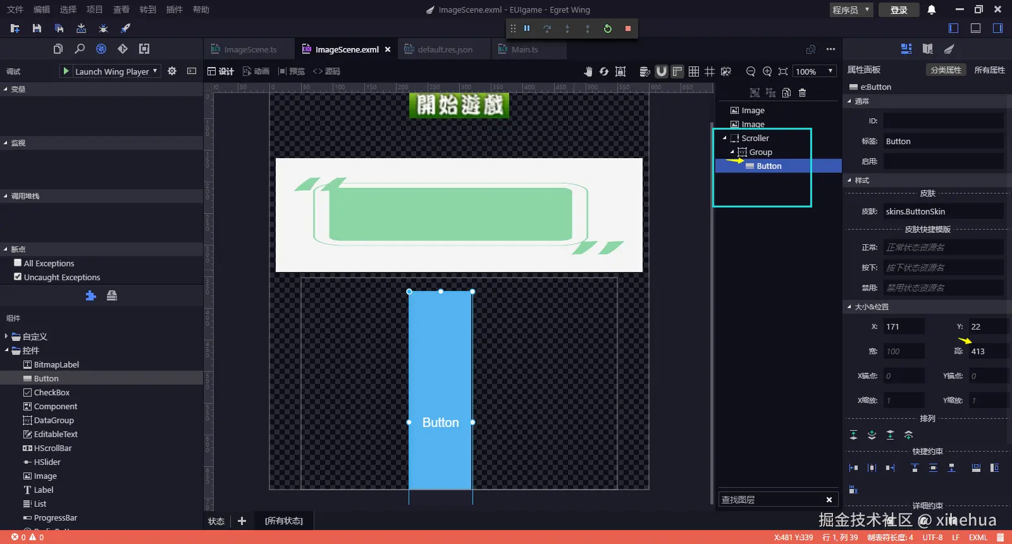Collapse the 变量 debug section
Image resolution: width=1012 pixels, height=544 pixels.
(x=6, y=89)
